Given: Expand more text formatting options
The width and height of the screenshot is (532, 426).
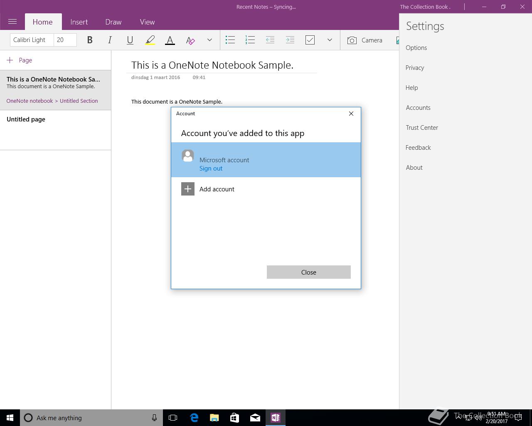Looking at the screenshot, I should pos(209,40).
